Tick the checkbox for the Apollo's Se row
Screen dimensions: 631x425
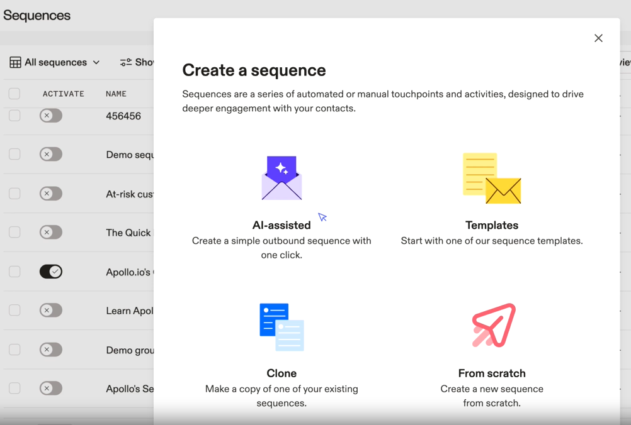14,388
